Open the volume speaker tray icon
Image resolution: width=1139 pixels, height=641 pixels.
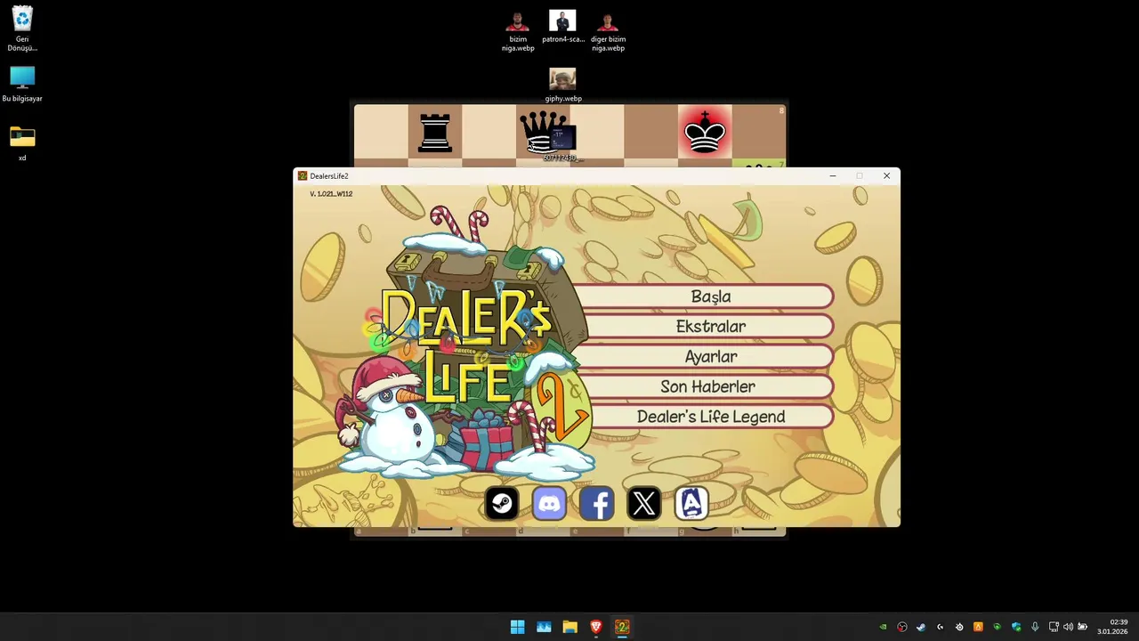1068,627
